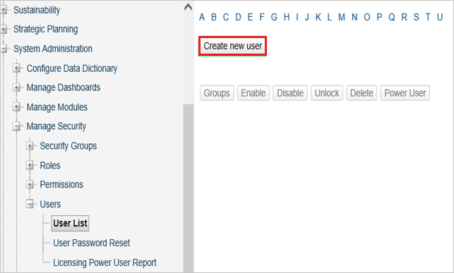Select Permissions label in tree
The height and width of the screenshot is (273, 454).
point(61,185)
